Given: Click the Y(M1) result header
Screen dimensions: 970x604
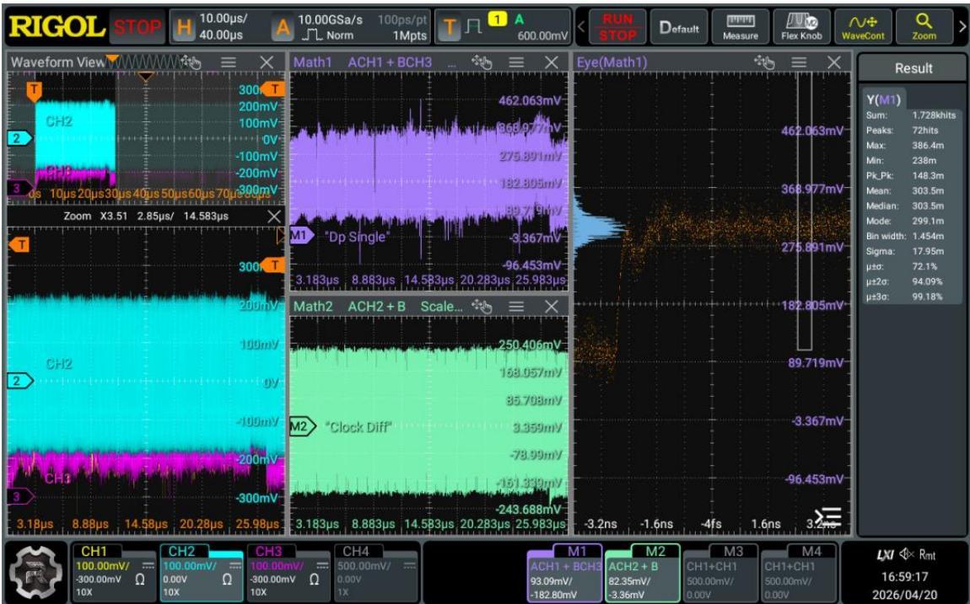Looking at the screenshot, I should pyautogui.click(x=883, y=99).
